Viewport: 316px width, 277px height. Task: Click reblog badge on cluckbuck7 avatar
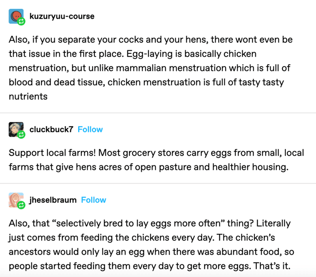tap(21, 135)
